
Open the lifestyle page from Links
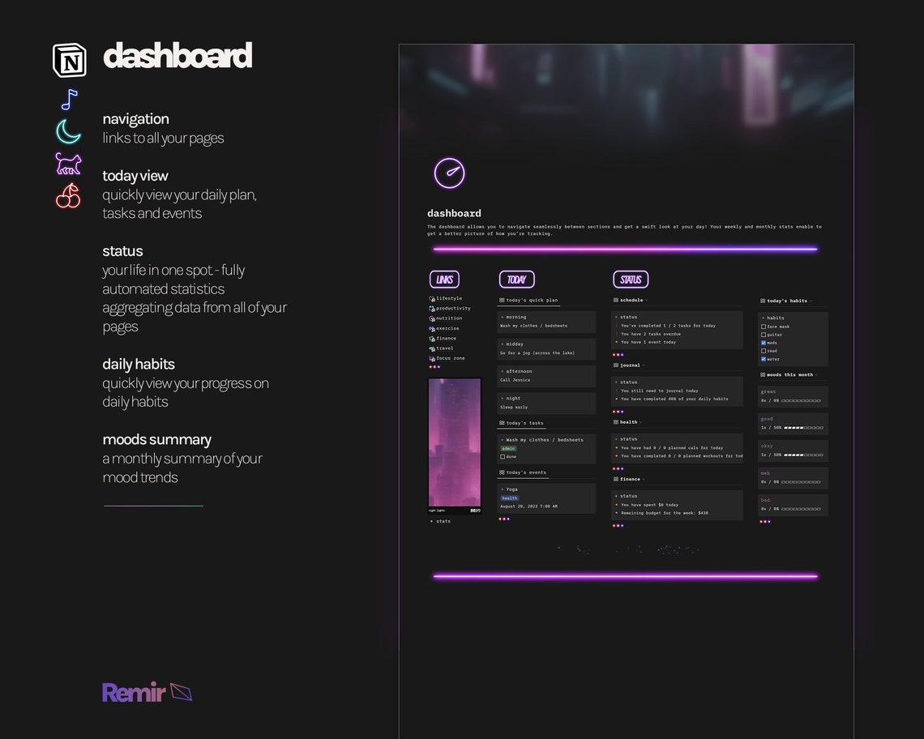click(431, 298)
